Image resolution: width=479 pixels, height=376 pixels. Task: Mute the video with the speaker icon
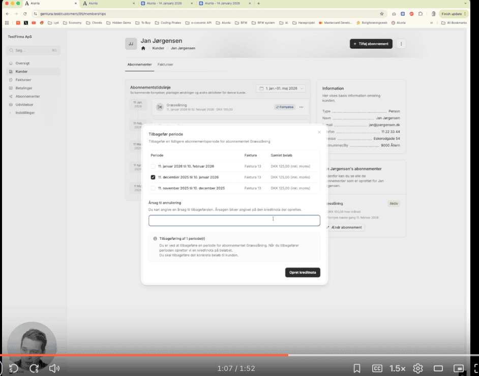pyautogui.click(x=55, y=368)
